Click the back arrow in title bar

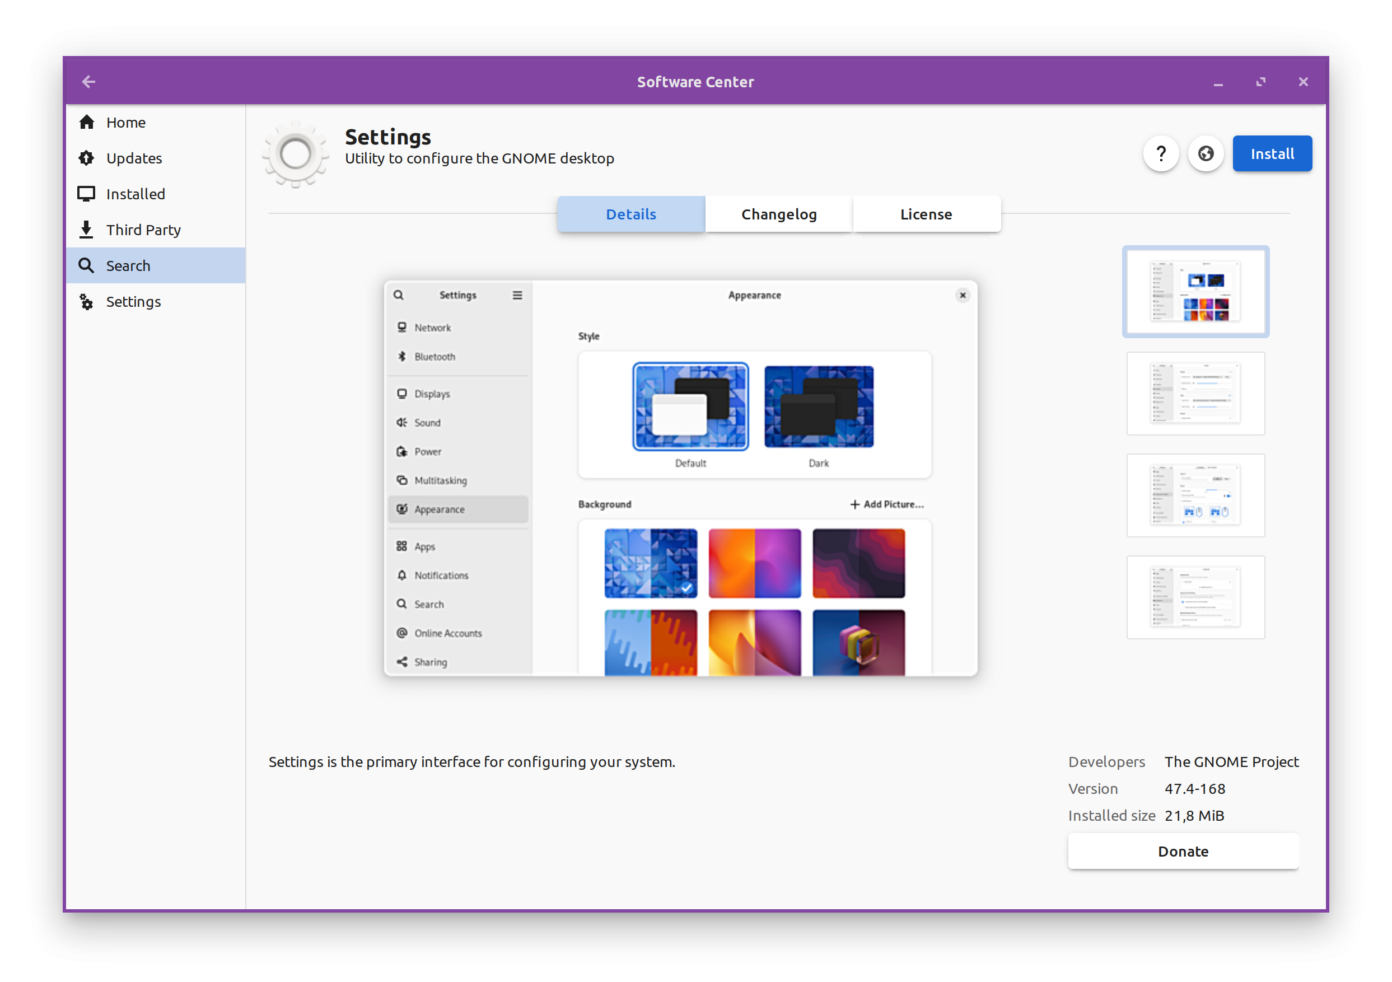88,82
